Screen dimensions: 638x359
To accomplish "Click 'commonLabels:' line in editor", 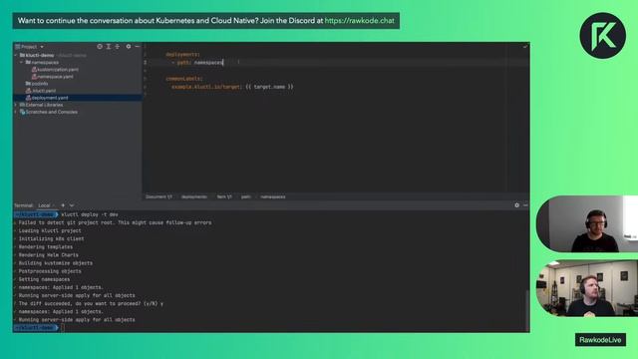I will tap(184, 79).
